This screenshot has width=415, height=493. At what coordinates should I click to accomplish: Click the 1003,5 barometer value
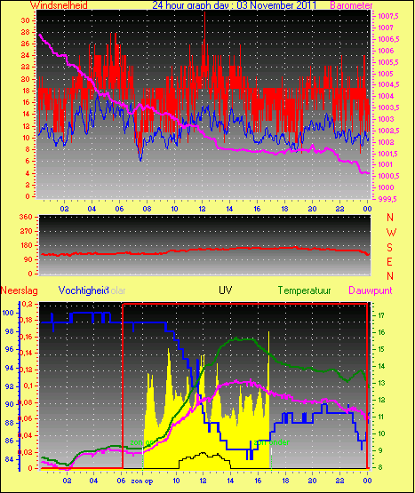click(x=388, y=107)
